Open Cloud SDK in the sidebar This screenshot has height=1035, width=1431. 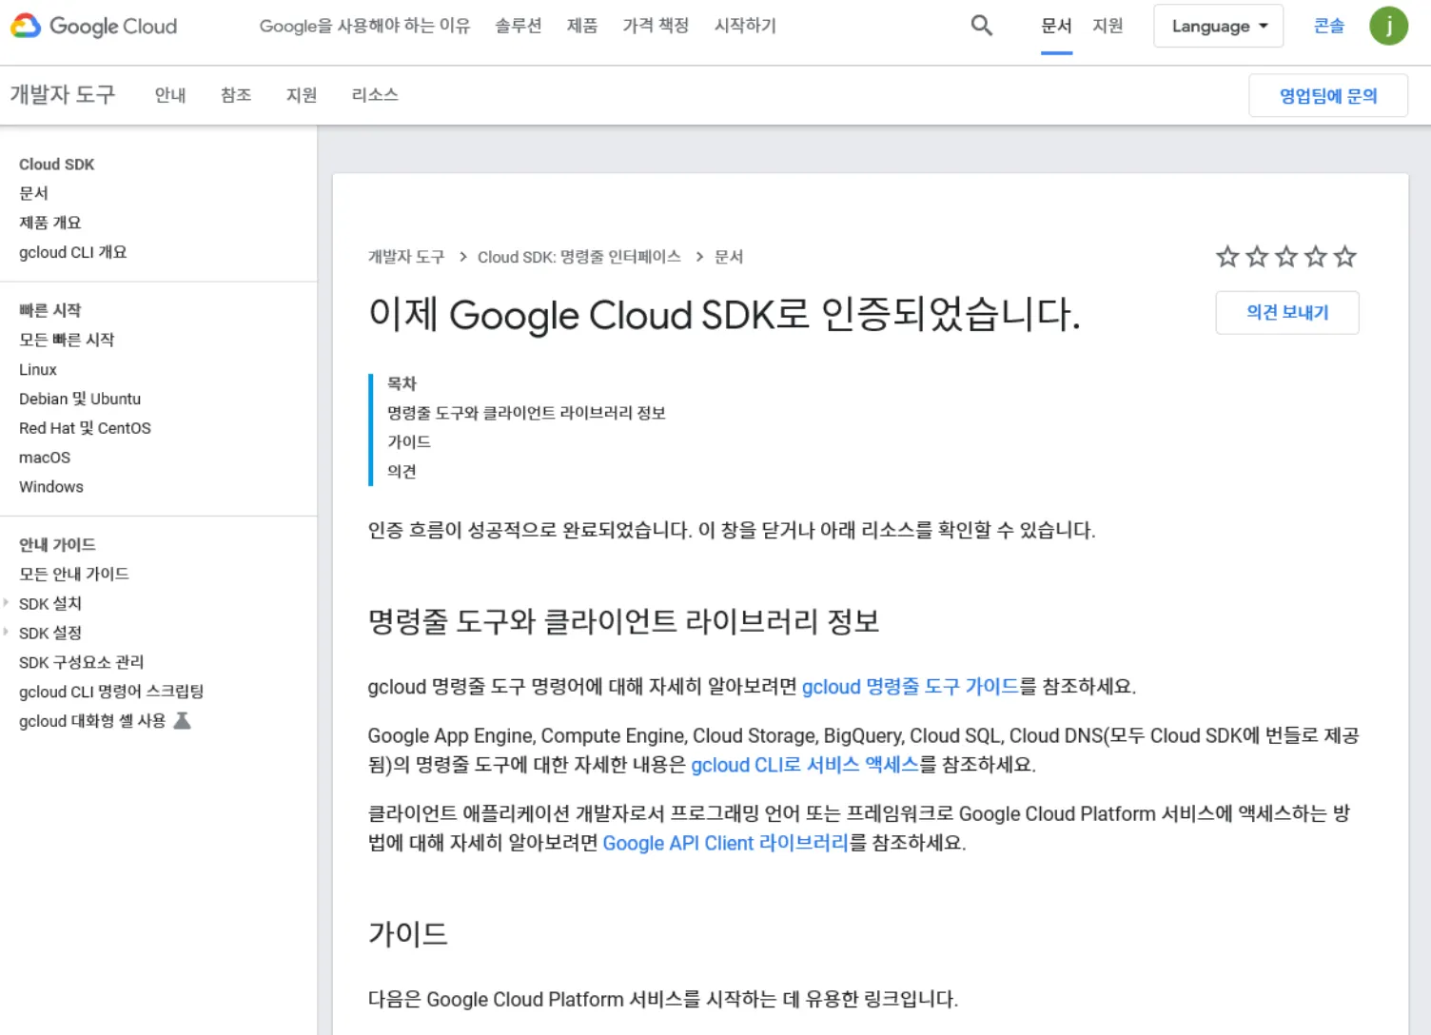click(x=57, y=165)
